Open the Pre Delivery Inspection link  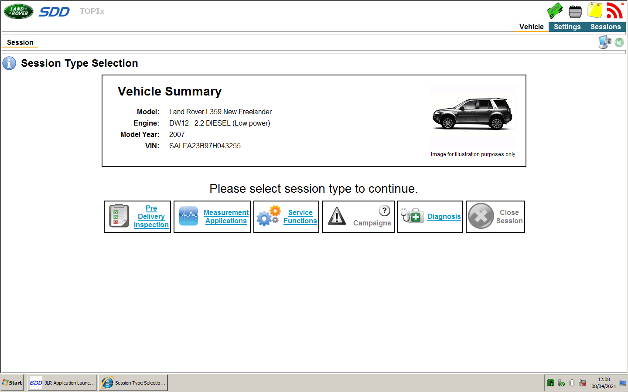click(x=151, y=216)
